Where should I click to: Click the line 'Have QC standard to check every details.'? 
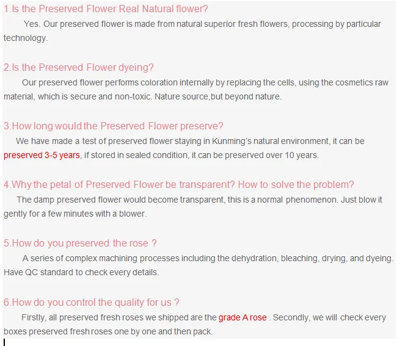81,272
